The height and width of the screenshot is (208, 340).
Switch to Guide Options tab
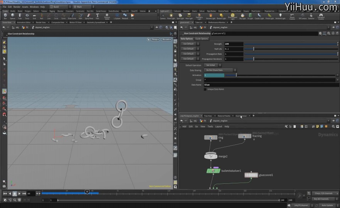202,39
